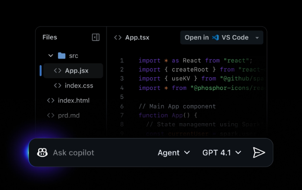Select App.jsx in the file tree
This screenshot has width=302, height=190.
tap(73, 71)
